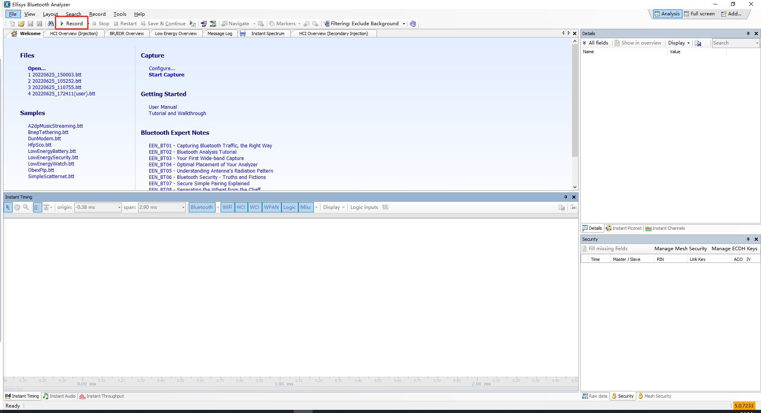Click the Logic inputs waveform icon

pos(385,207)
